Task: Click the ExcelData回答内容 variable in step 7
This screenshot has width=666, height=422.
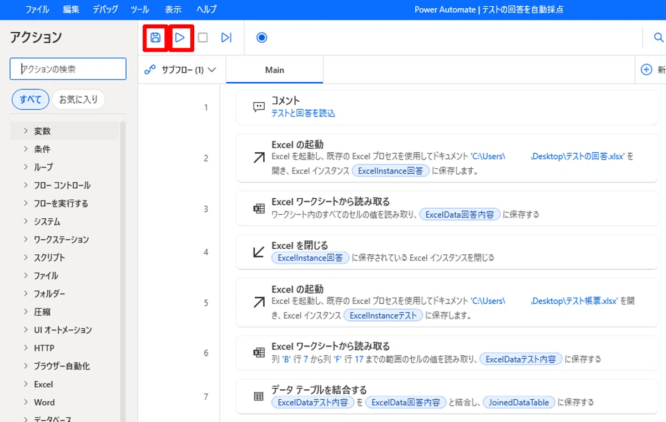Action: click(x=406, y=403)
